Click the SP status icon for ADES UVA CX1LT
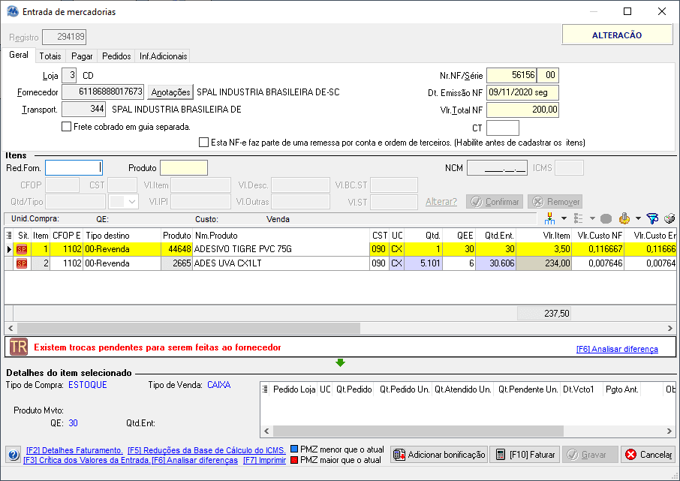This screenshot has height=481, width=680. tap(21, 263)
